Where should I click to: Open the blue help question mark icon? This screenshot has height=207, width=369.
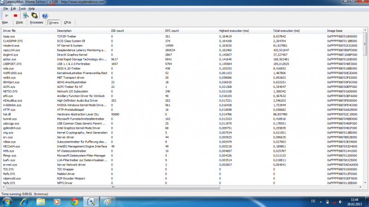(45, 16)
